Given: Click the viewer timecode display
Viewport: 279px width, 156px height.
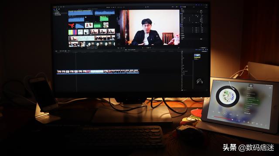Looking at the screenshot, I should 149,48.
